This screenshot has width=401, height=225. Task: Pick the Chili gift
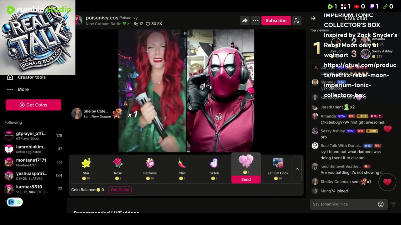pos(182,169)
